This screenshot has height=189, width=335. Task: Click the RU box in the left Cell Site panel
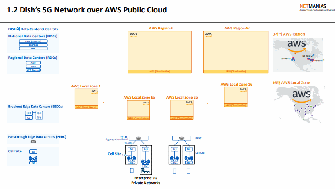click(33, 163)
